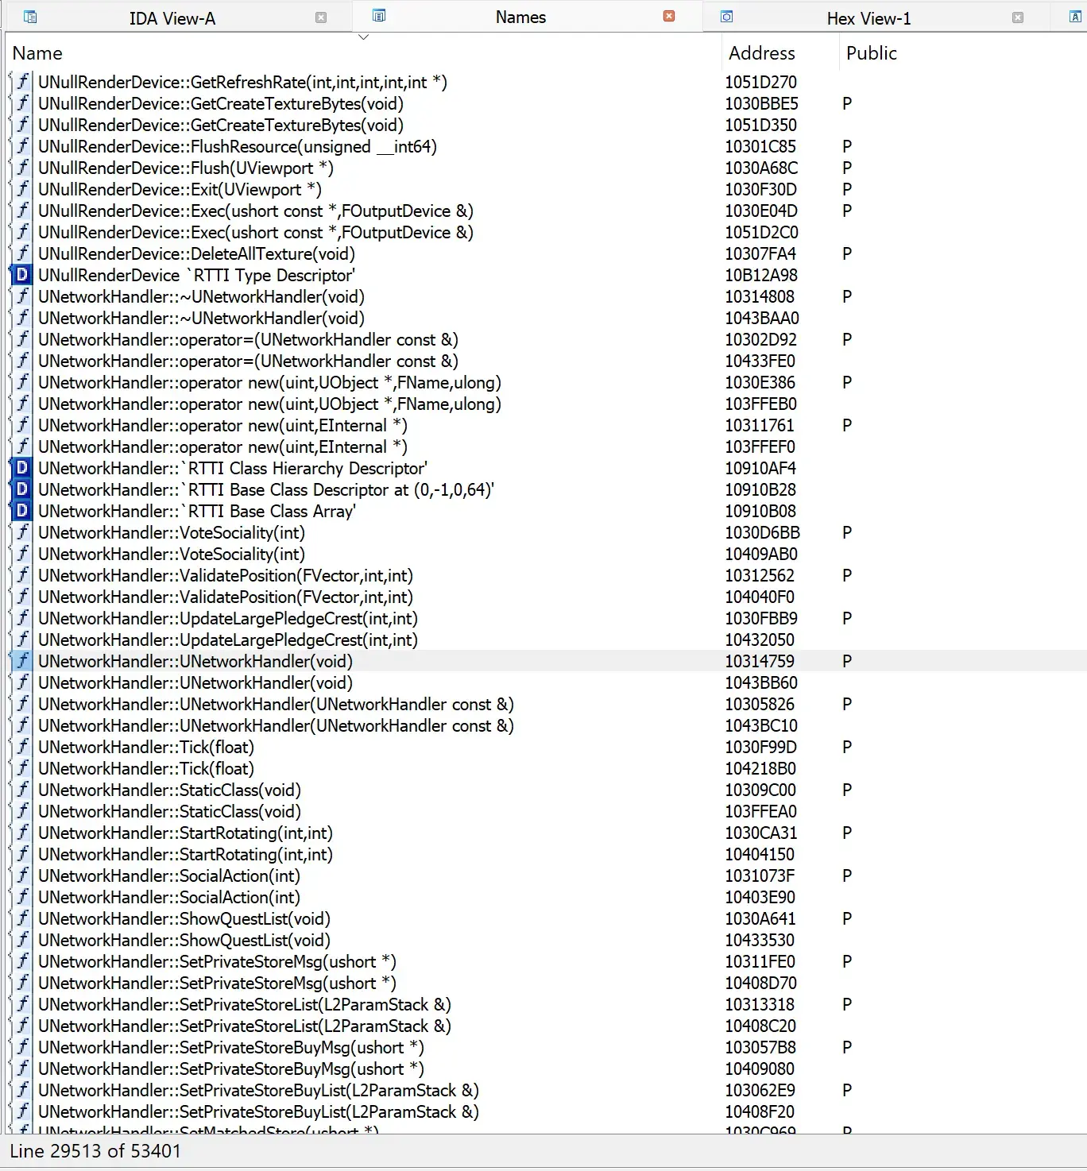
Task: Click function icon of UpdateLargePledgeCrest row at 1030FBB9
Action: point(22,618)
